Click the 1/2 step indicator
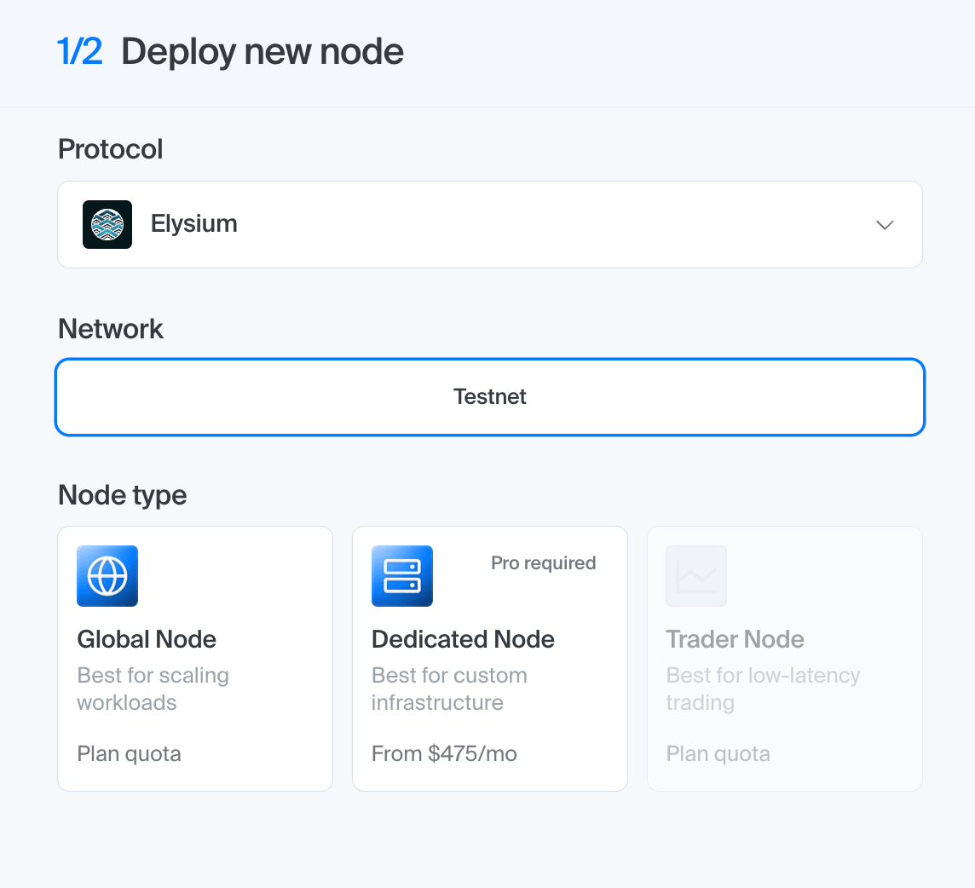975x888 pixels. tap(79, 51)
